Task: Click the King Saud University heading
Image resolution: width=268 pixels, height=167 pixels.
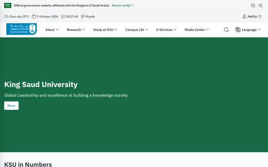Action: point(41,84)
